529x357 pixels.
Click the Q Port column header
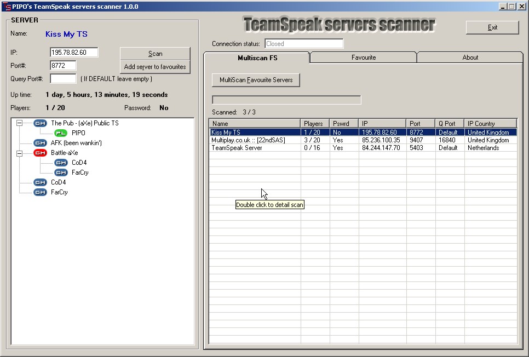click(x=450, y=124)
